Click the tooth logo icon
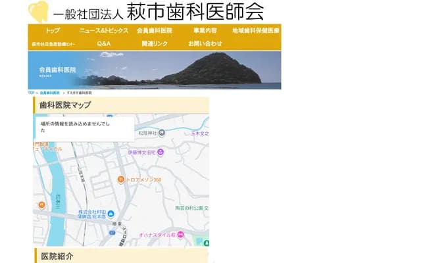 tap(37, 12)
